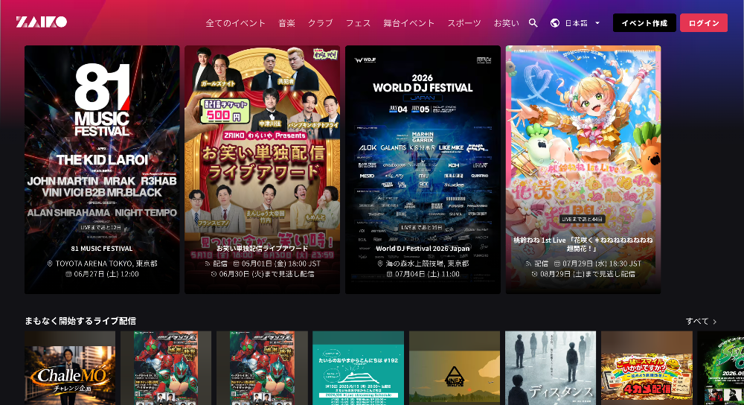Click clock icon beside 08月29日 archive text

[x=534, y=274]
